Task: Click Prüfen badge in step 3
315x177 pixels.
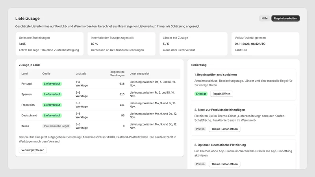Action: click(200, 164)
